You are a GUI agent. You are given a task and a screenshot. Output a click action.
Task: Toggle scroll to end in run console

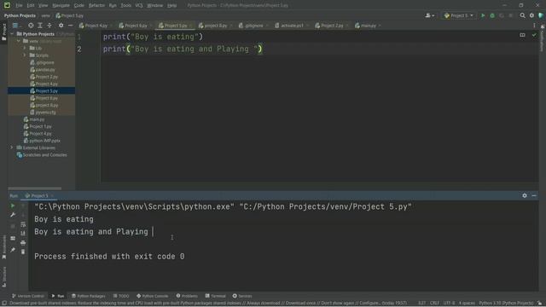coord(23,233)
